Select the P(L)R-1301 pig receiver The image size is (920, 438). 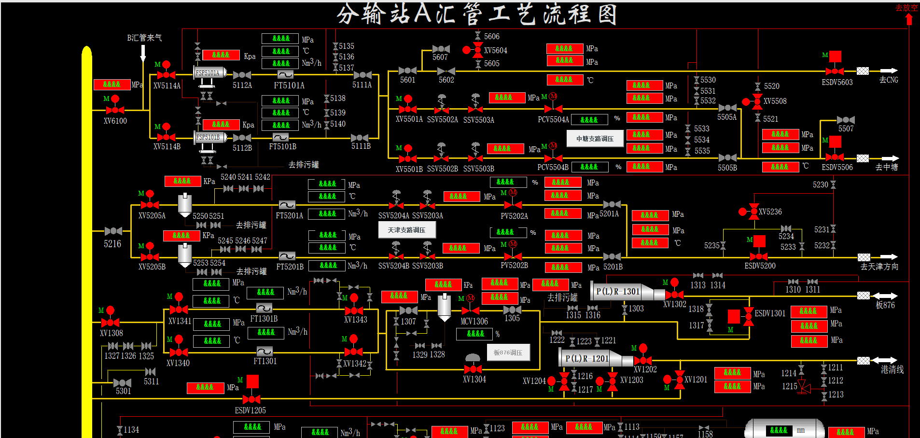pos(623,292)
